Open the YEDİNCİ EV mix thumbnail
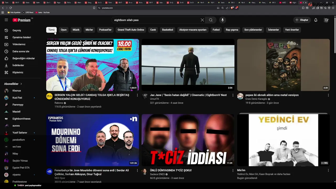Image resolution: width=336 pixels, height=189 pixels. tap(283, 140)
